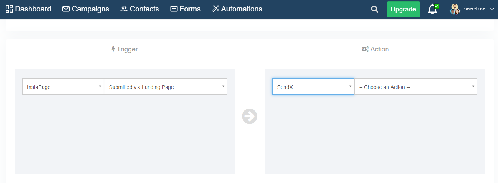Click empty area in Trigger panel

click(x=124, y=137)
